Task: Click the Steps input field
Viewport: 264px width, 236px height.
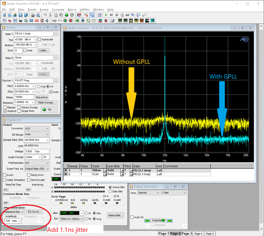Action: (24, 97)
